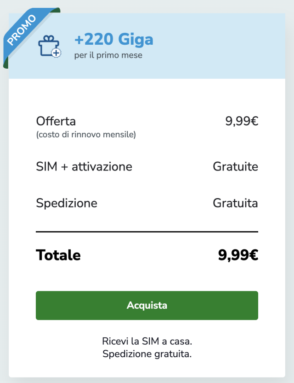Viewport: 294px width, 383px height.
Task: Click the divider line above Totale
Action: [x=147, y=231]
